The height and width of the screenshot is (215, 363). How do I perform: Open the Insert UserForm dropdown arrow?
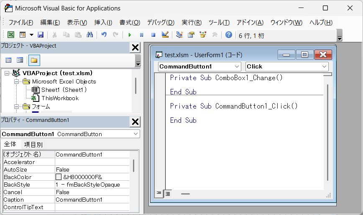(31, 35)
